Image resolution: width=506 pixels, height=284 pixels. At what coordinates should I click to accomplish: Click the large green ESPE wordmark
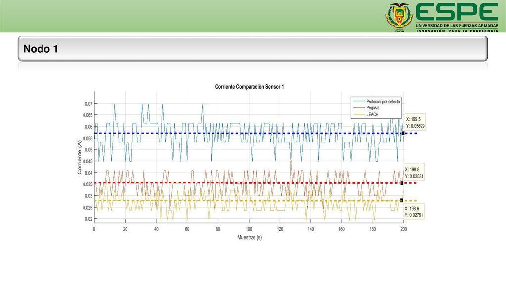(457, 12)
